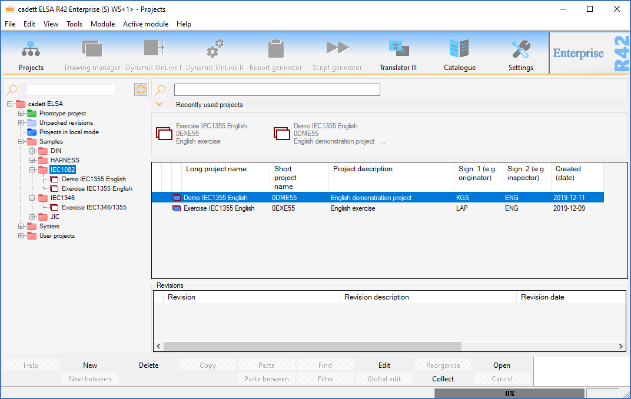The height and width of the screenshot is (399, 631).
Task: Click the project list search magnifier icon
Action: pos(160,89)
